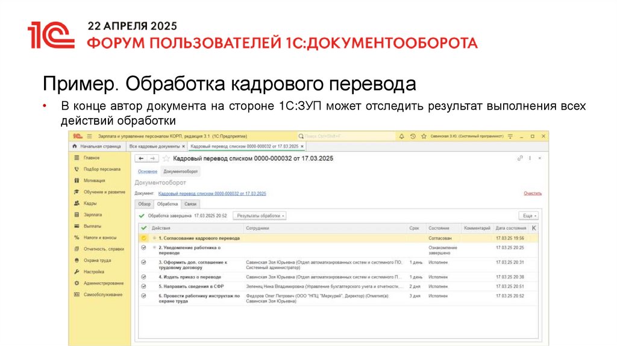This screenshot has width=617, height=346.
Task: Navigate forward with the right arrow
Action: click(x=152, y=159)
